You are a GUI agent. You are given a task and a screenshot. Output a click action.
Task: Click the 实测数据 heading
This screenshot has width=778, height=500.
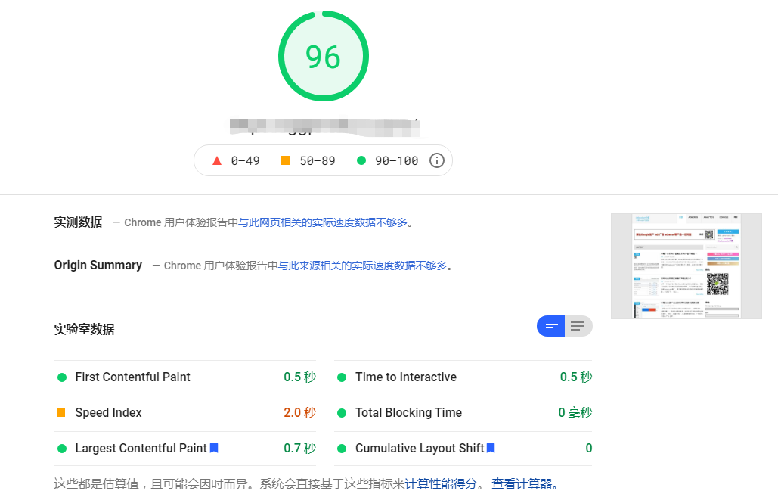point(78,222)
